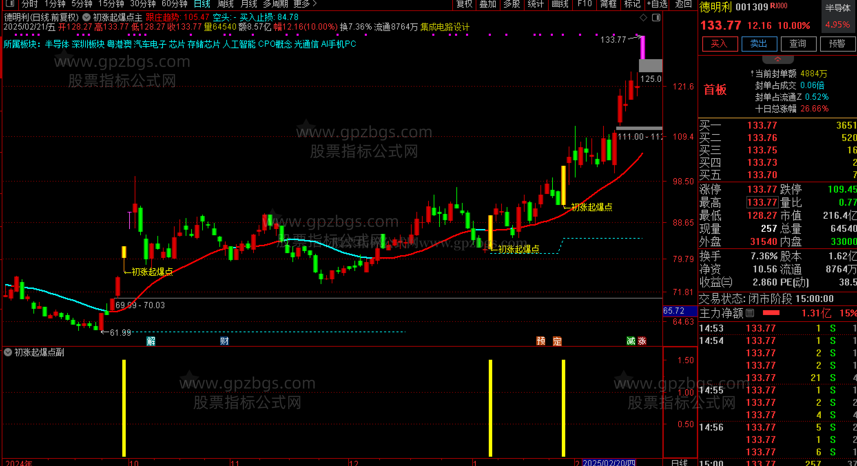Image resolution: width=857 pixels, height=466 pixels.
Task: Open 深圳板块 sector link
Action: [x=87, y=44]
